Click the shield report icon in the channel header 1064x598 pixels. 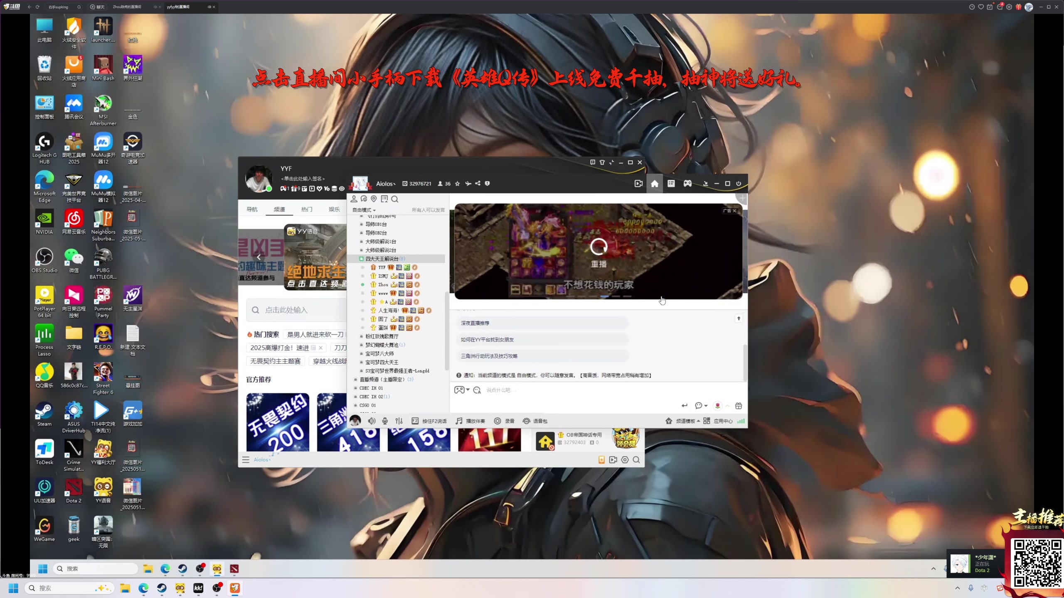pyautogui.click(x=487, y=184)
